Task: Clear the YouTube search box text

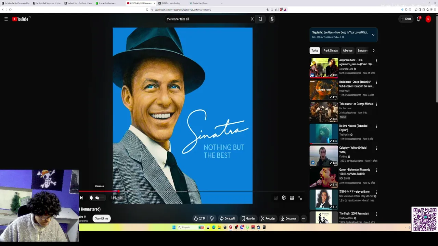Action: [252, 19]
